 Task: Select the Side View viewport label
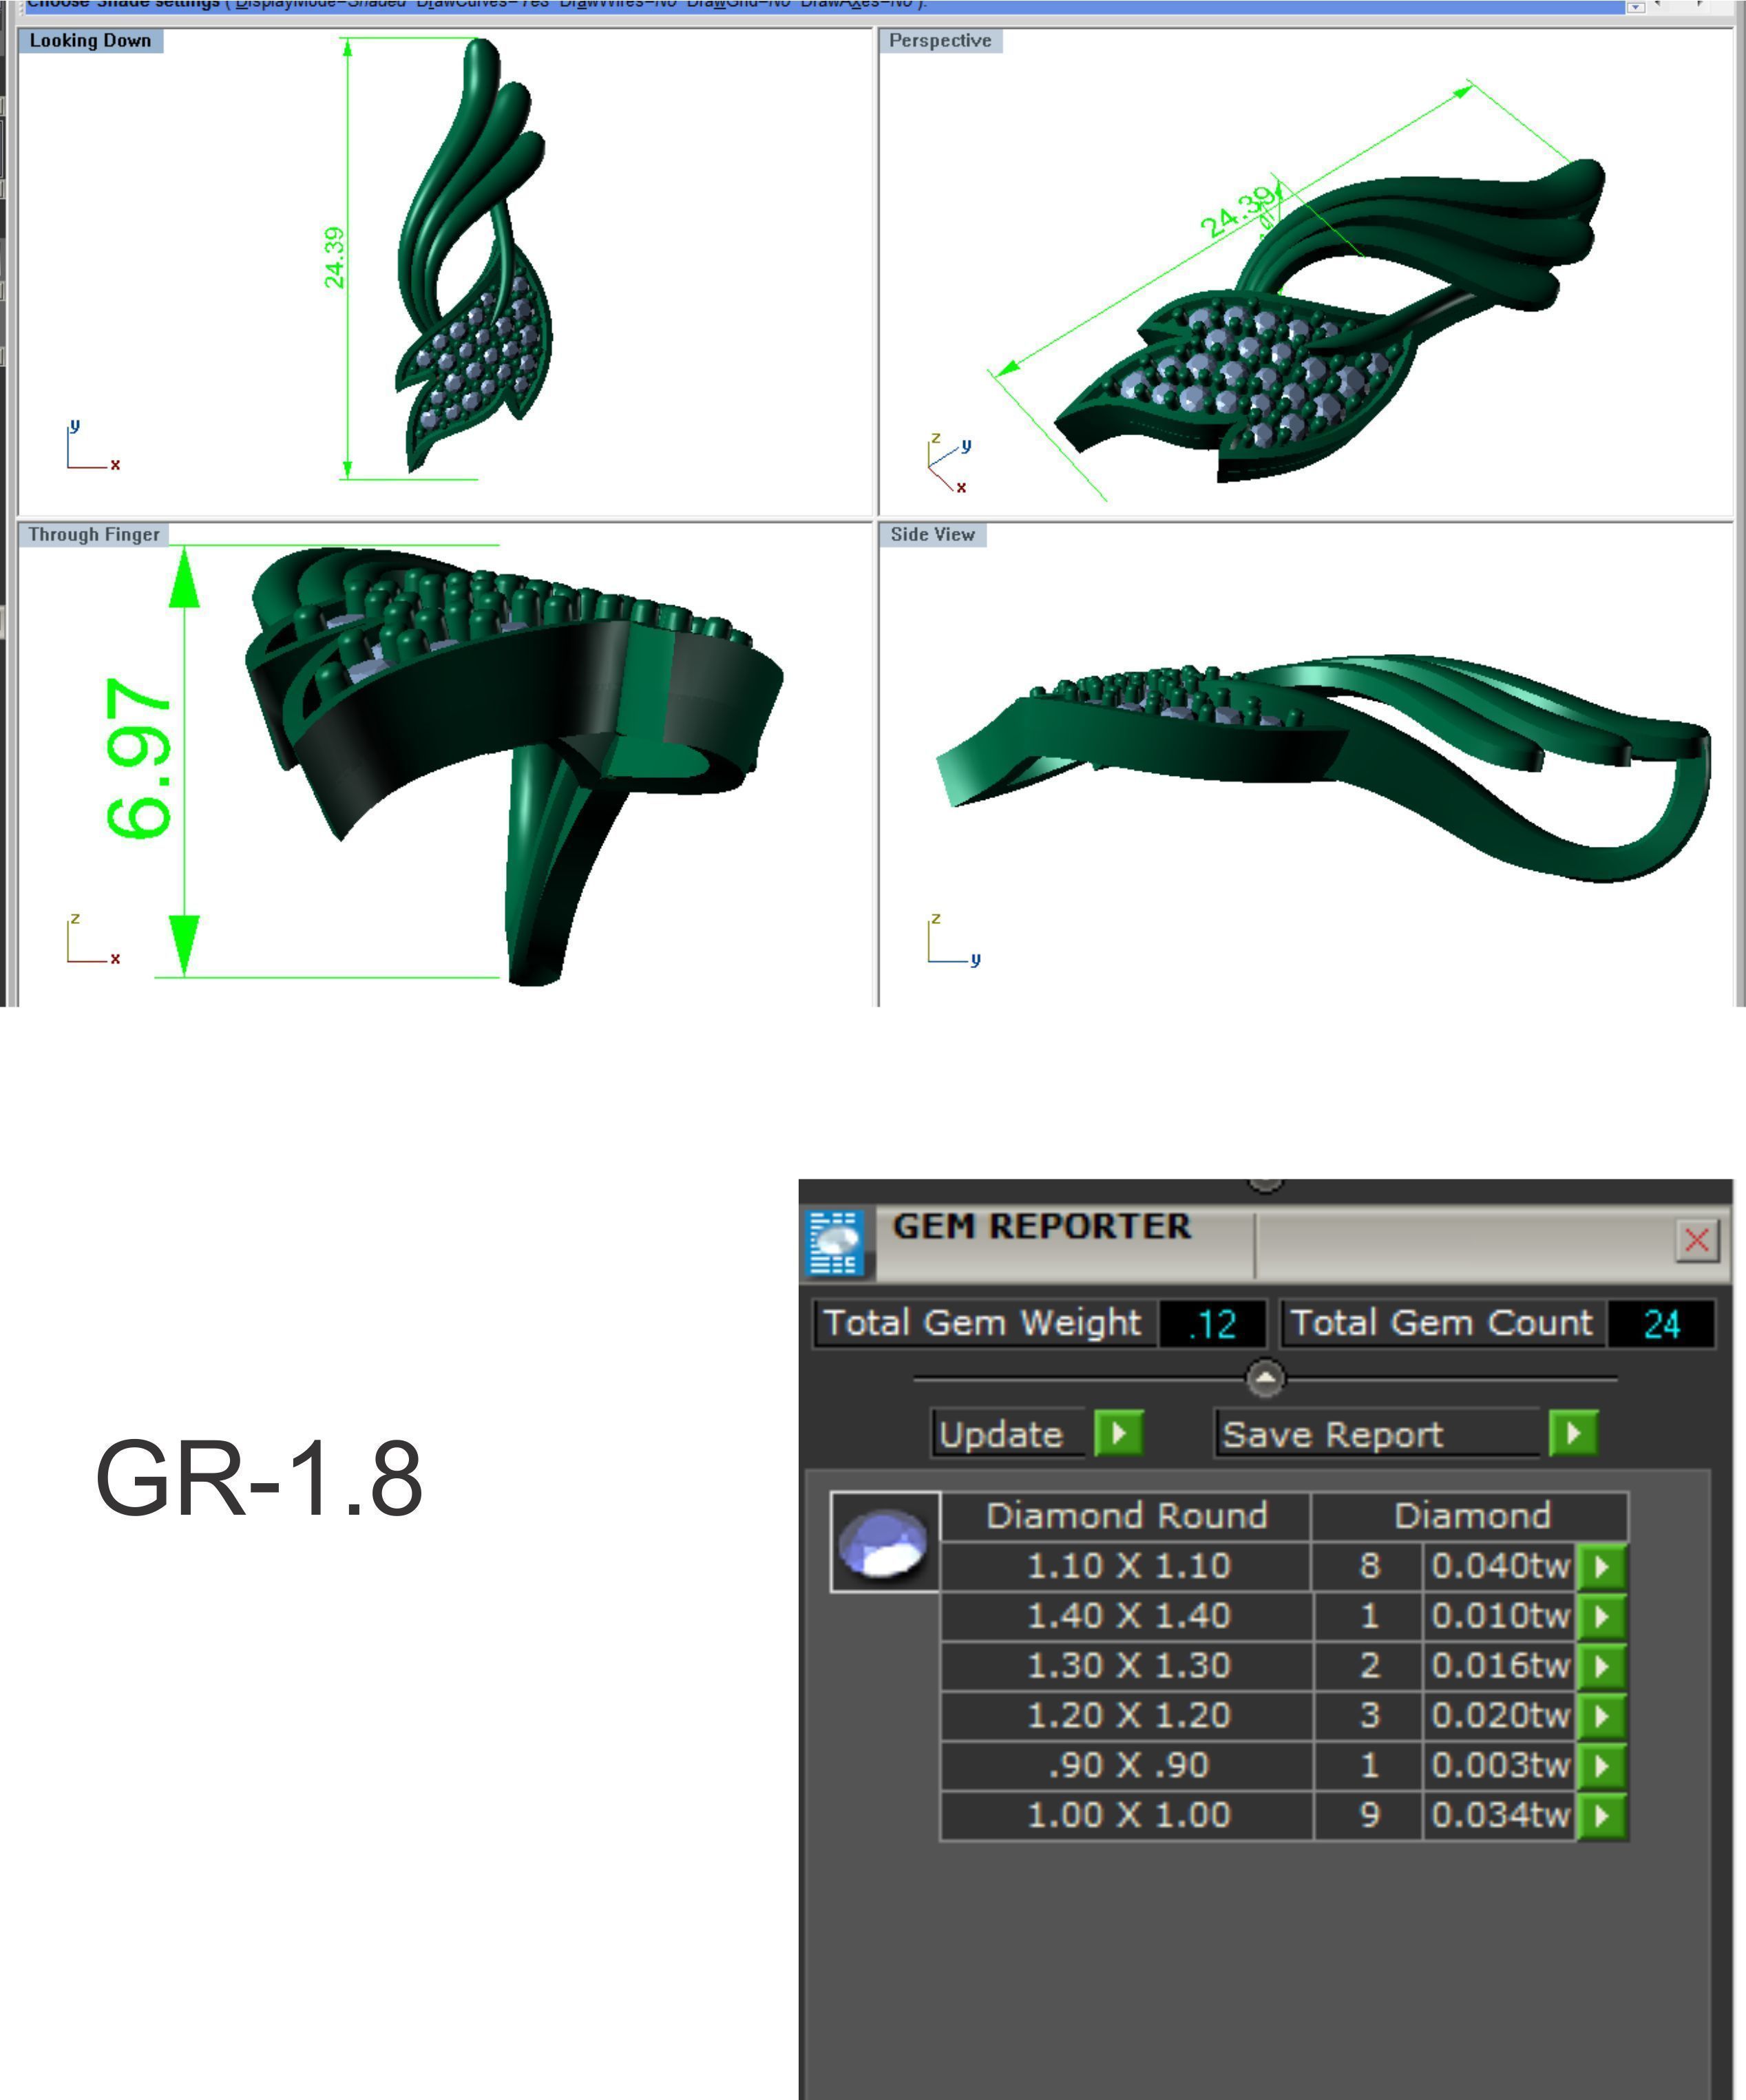coord(933,534)
